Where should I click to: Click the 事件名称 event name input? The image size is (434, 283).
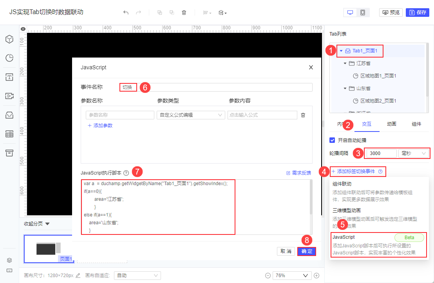coord(216,87)
